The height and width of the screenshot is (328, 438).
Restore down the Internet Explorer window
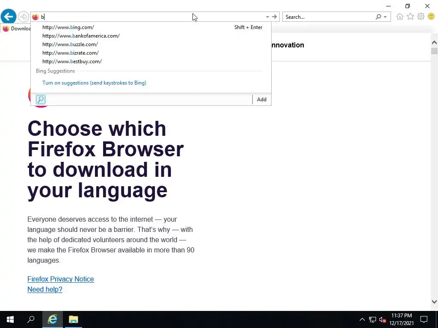pyautogui.click(x=408, y=6)
